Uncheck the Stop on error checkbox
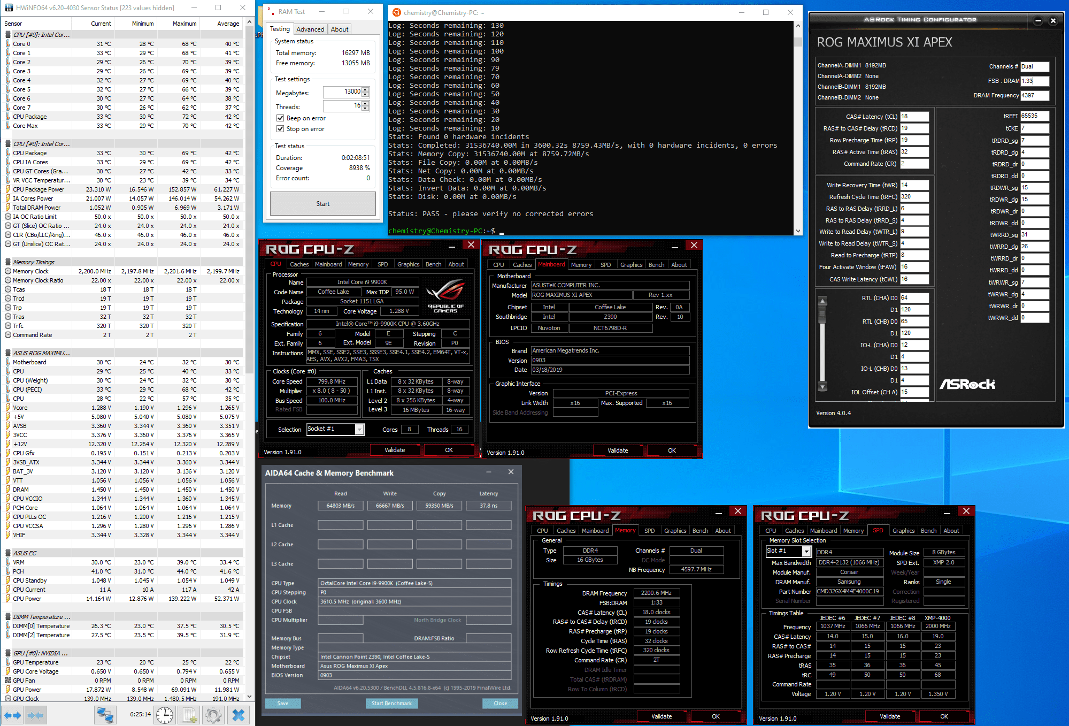 point(280,129)
